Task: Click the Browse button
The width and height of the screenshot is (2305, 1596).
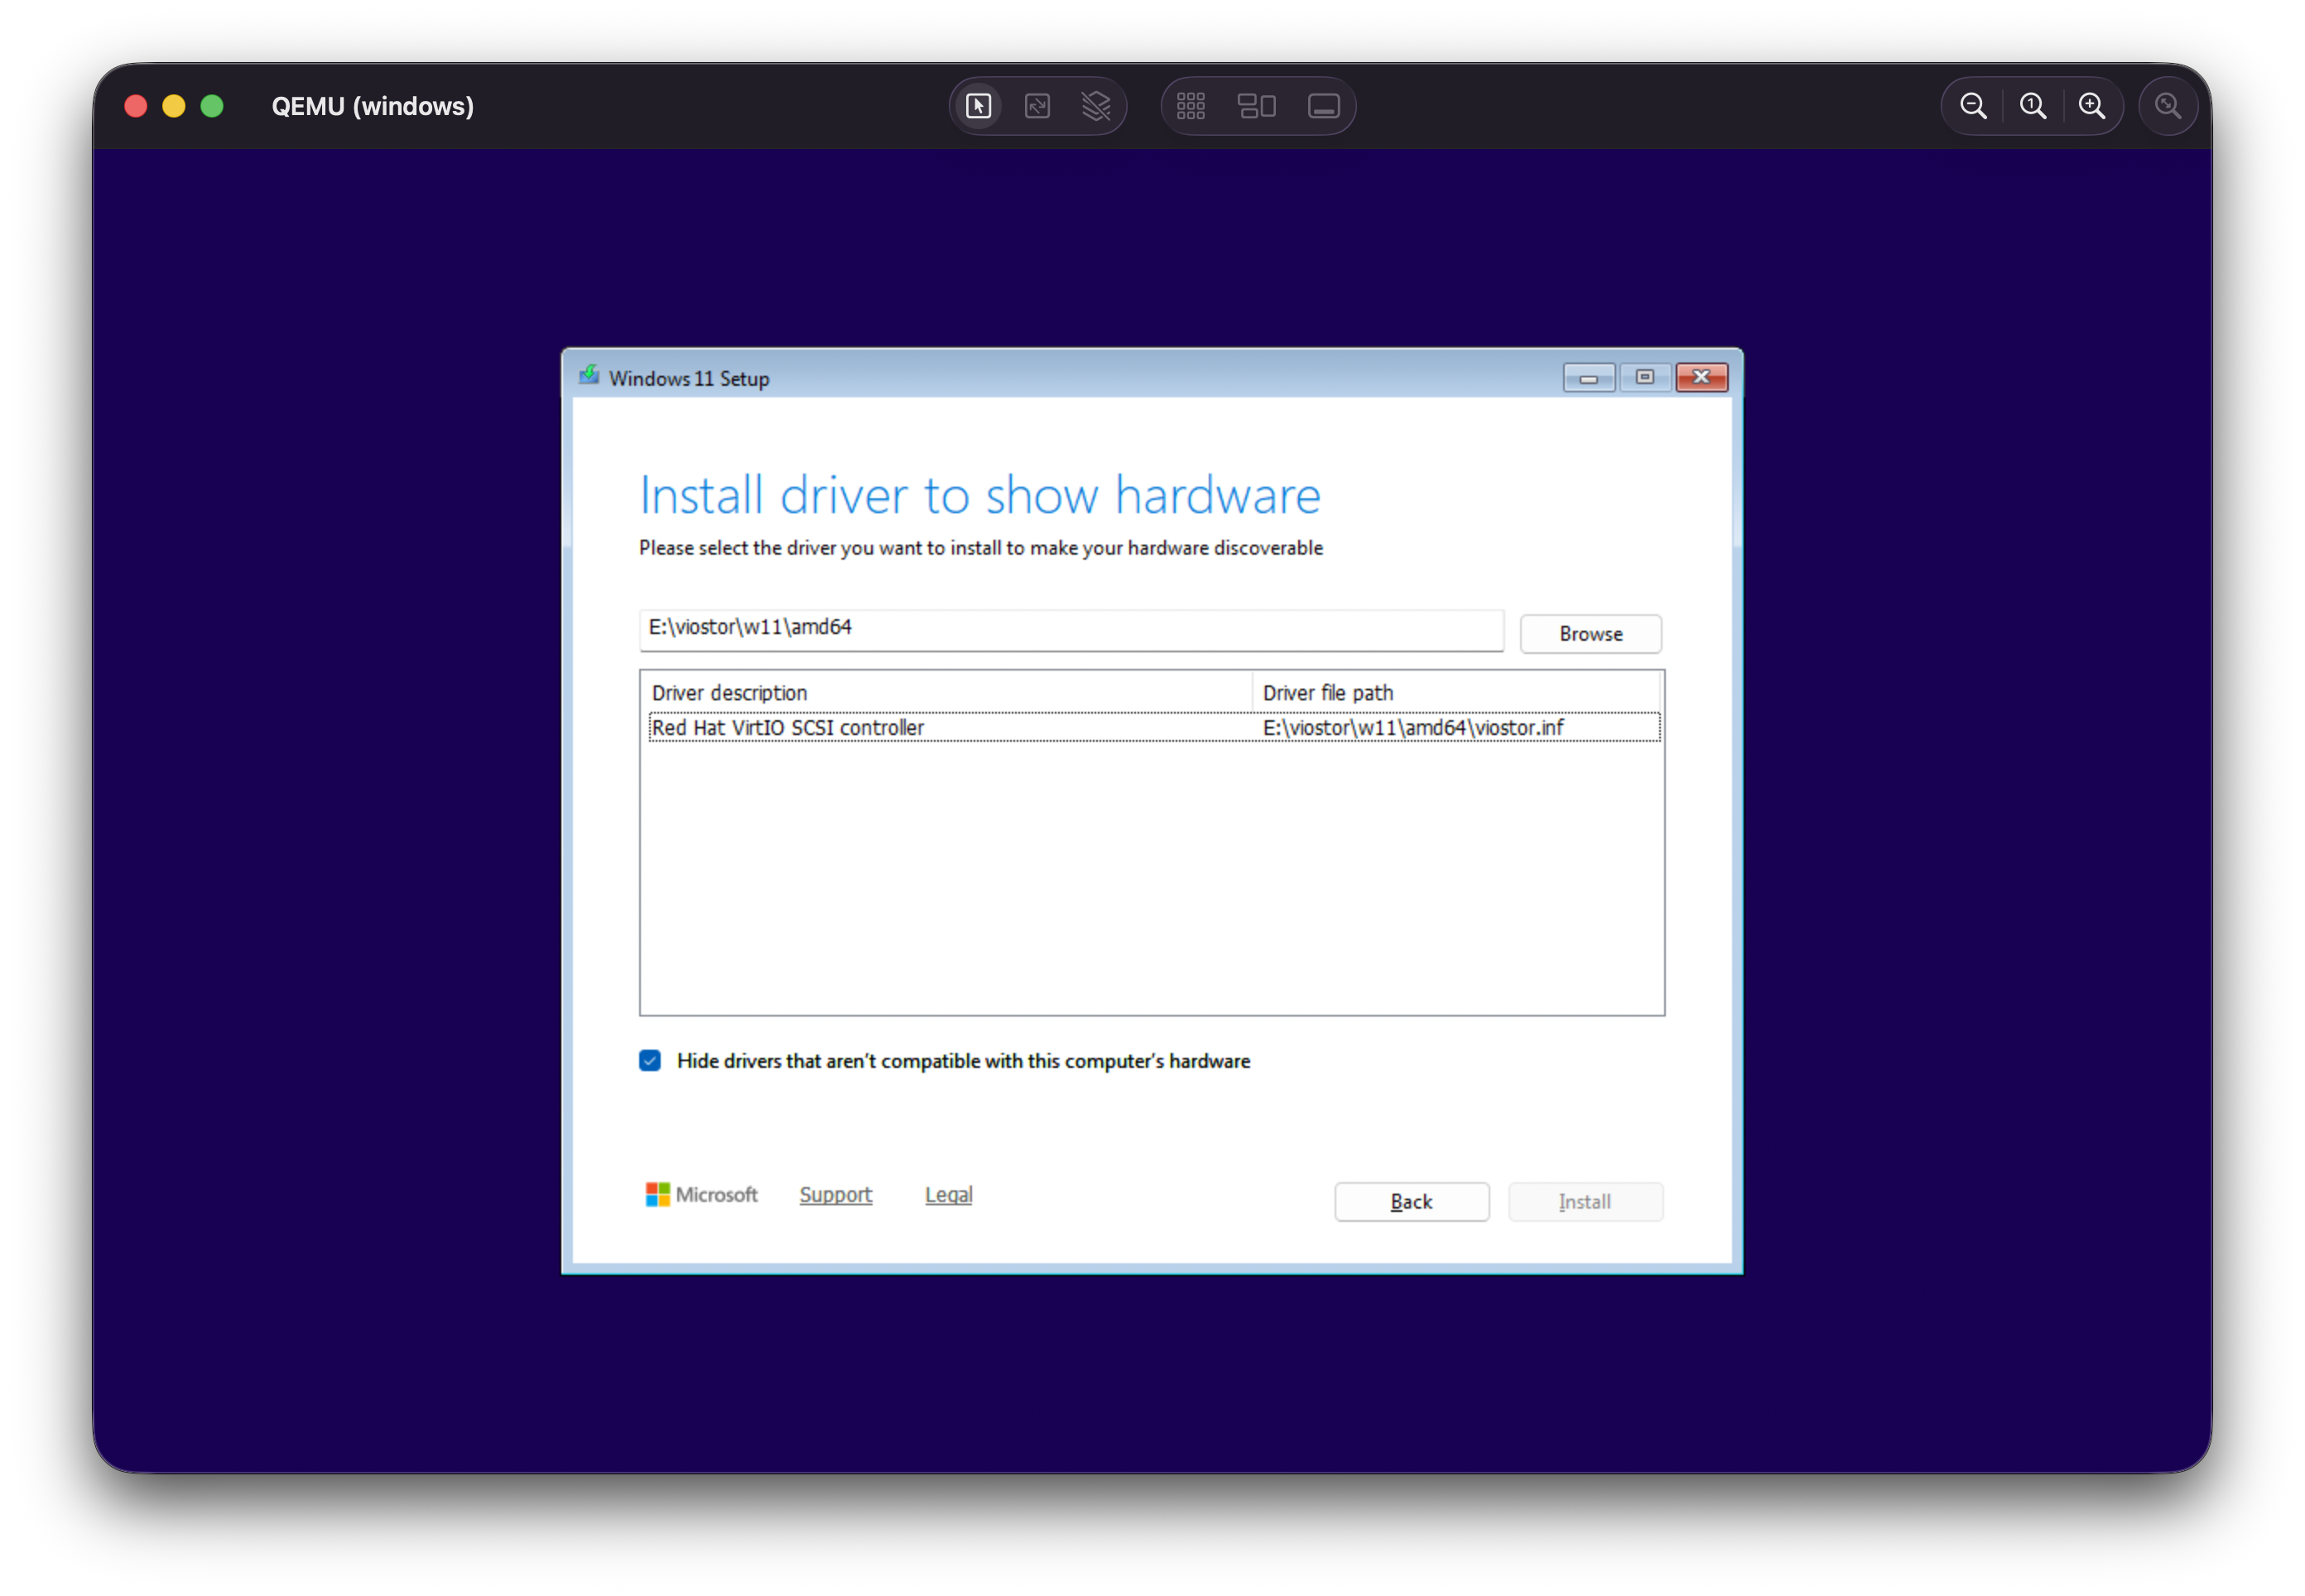Action: point(1590,634)
